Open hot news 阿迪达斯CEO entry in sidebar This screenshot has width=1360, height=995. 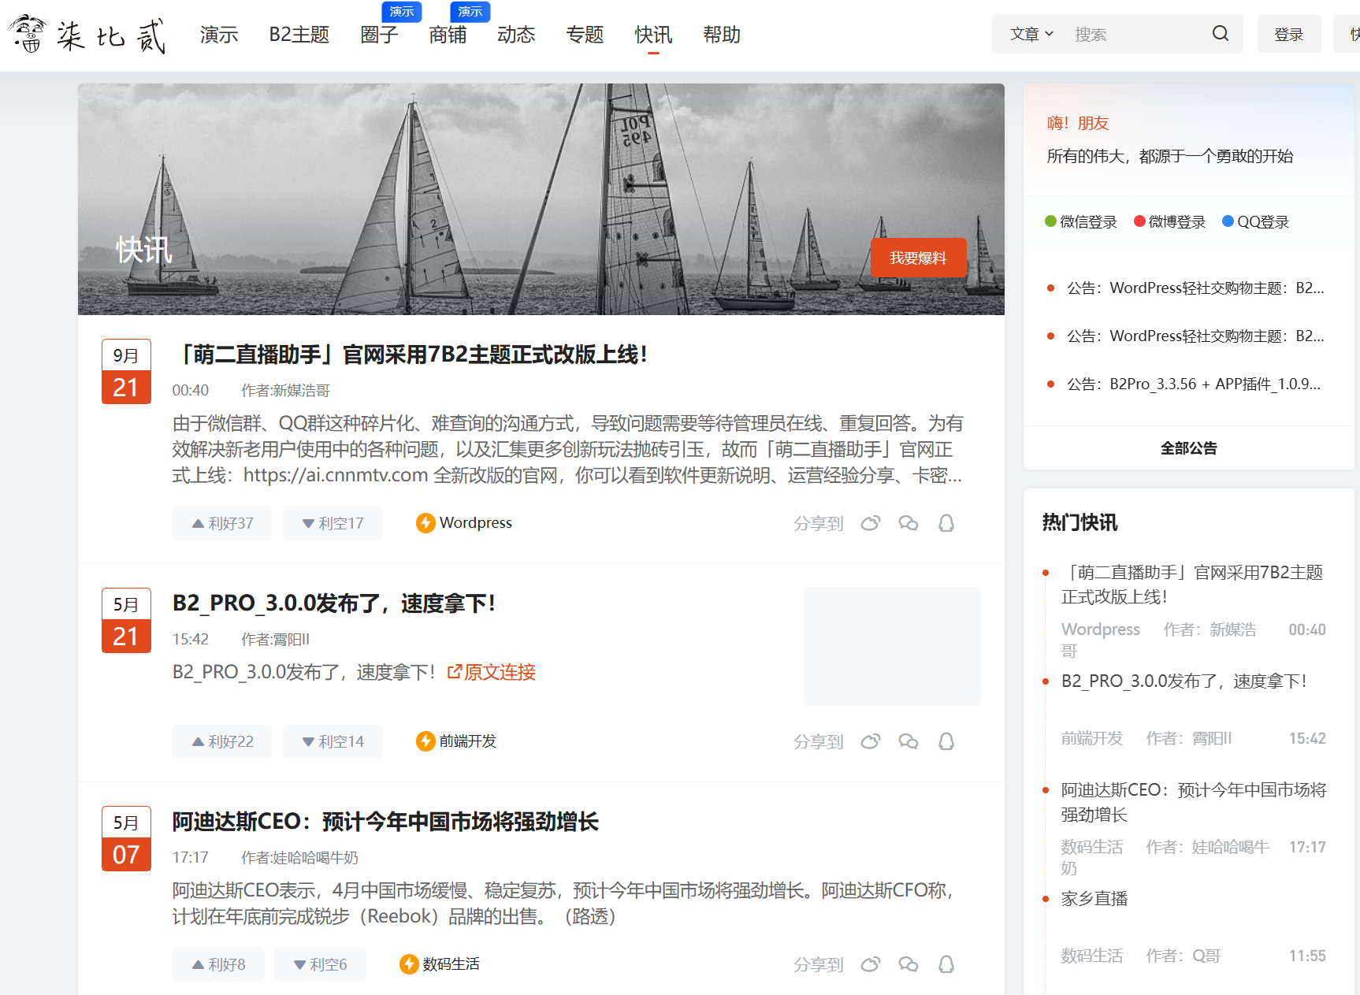tap(1194, 802)
